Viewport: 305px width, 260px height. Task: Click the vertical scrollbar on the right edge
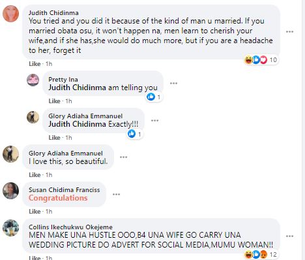coord(303,130)
